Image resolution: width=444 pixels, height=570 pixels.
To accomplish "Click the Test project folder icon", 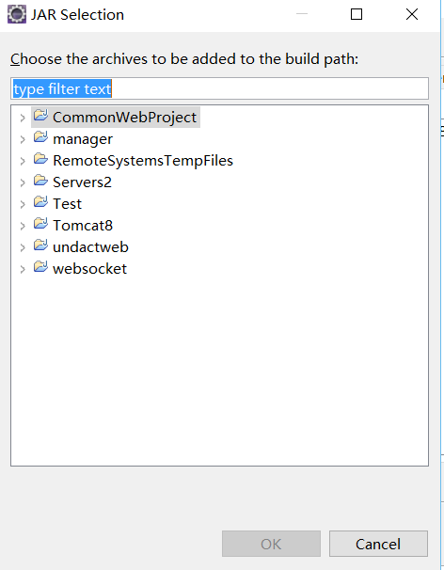I will coord(40,201).
